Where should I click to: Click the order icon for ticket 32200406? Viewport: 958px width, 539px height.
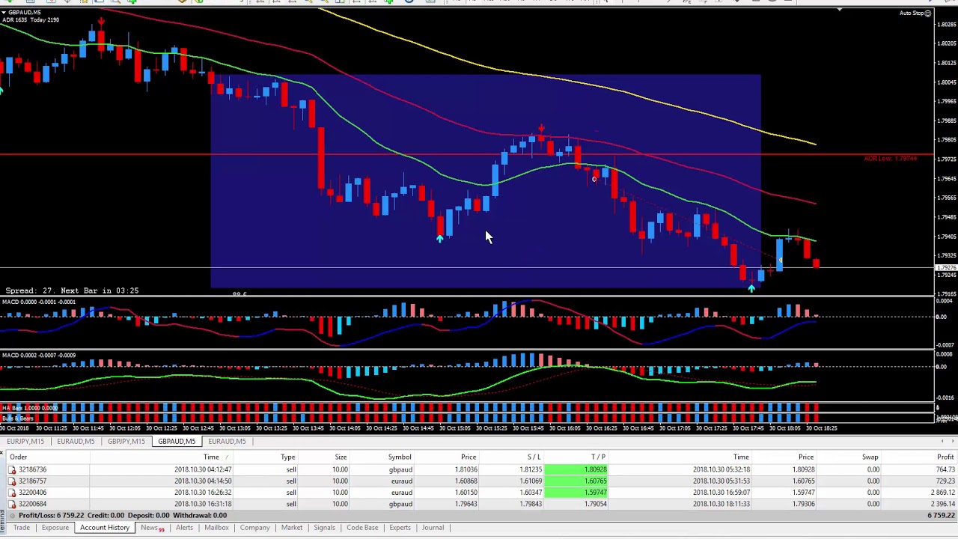click(x=12, y=493)
